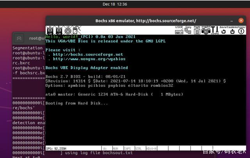Viewport: 250px width, 158px height.
Task: Click the 'Hello, world!' text
Action: (x=62, y=37)
